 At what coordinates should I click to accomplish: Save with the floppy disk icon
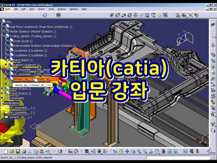point(18,151)
